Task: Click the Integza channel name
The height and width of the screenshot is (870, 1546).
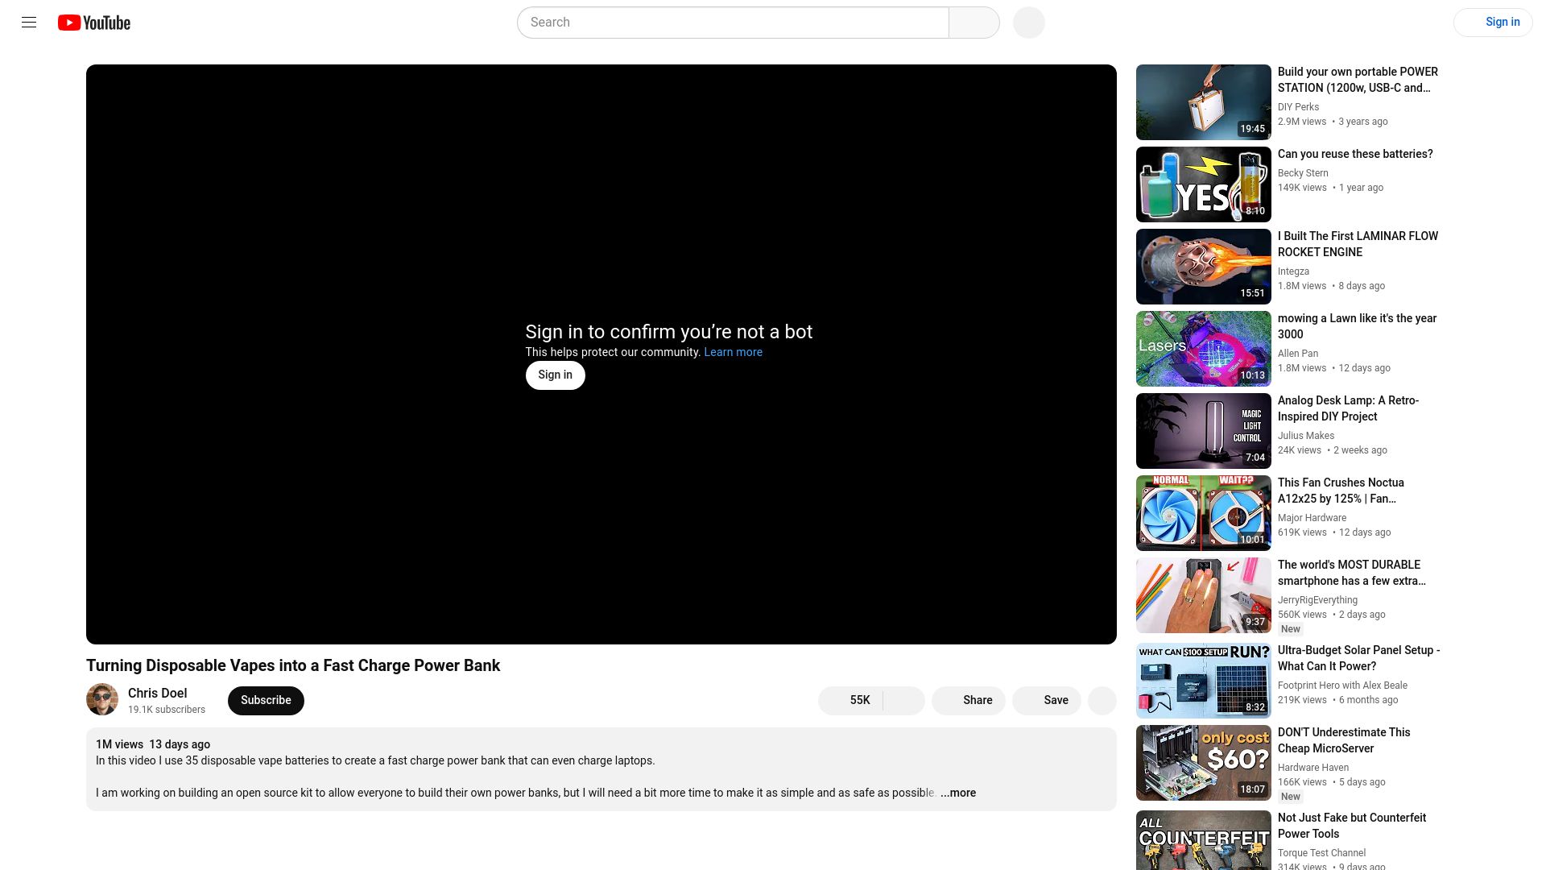Action: tap(1293, 271)
